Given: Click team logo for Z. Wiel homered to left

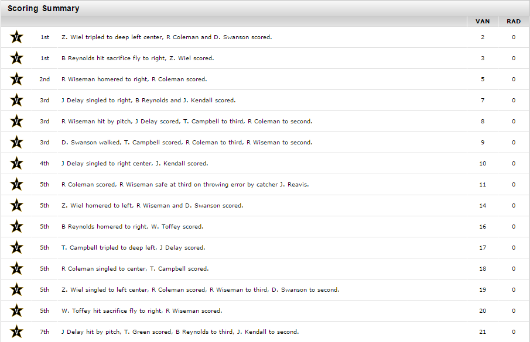Looking at the screenshot, I should [16, 205].
